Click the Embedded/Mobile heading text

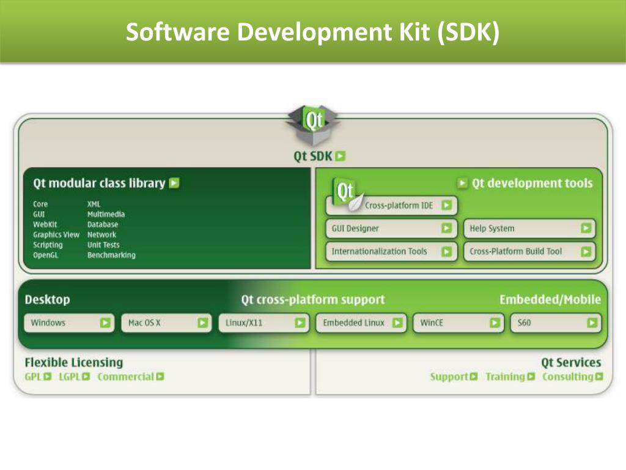[x=550, y=299]
